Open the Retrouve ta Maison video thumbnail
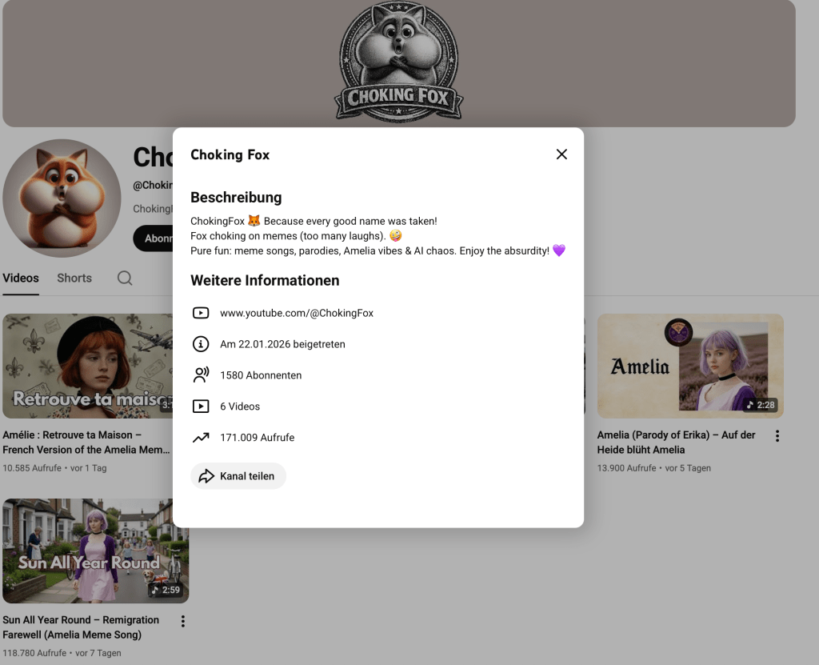 coord(88,366)
